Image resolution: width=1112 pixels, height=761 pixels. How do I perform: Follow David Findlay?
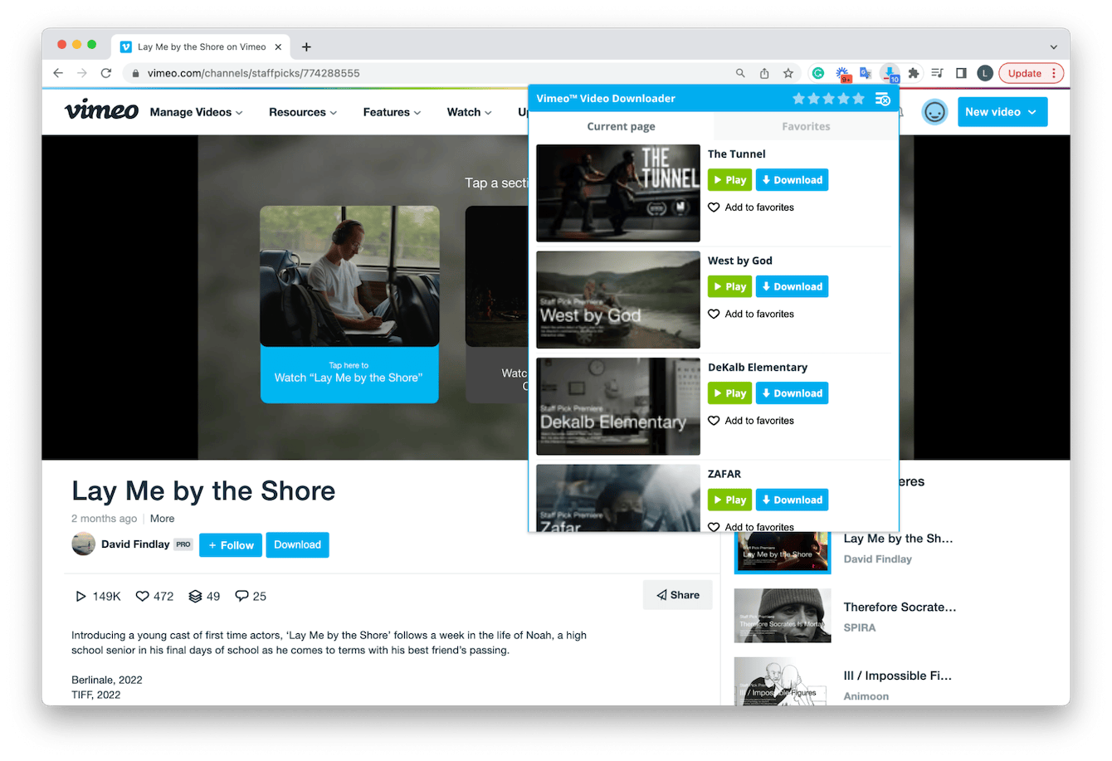(230, 544)
